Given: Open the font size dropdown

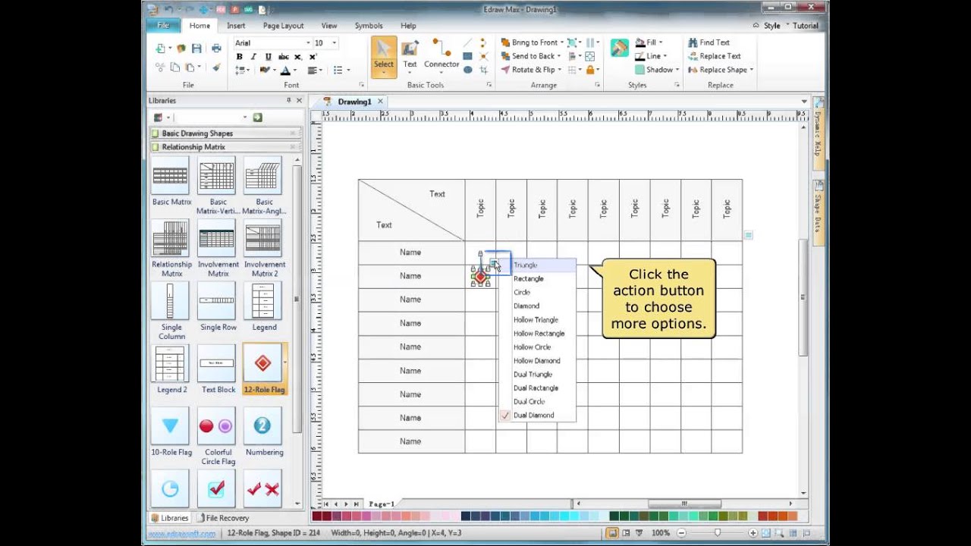Looking at the screenshot, I should coord(334,43).
